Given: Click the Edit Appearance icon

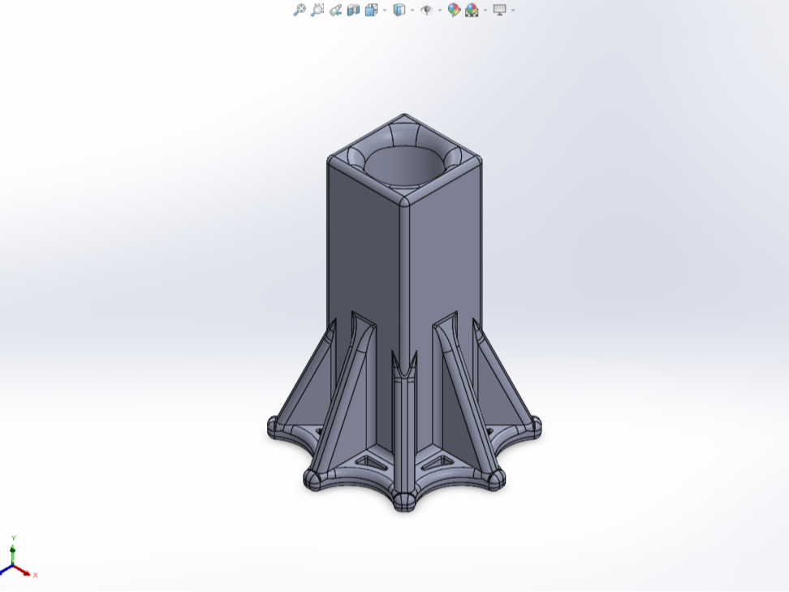Looking at the screenshot, I should 454,10.
